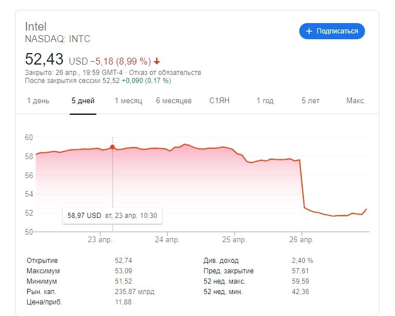395x316 pixels.
Task: Click the 52,43 current price value
Action: coord(44,59)
